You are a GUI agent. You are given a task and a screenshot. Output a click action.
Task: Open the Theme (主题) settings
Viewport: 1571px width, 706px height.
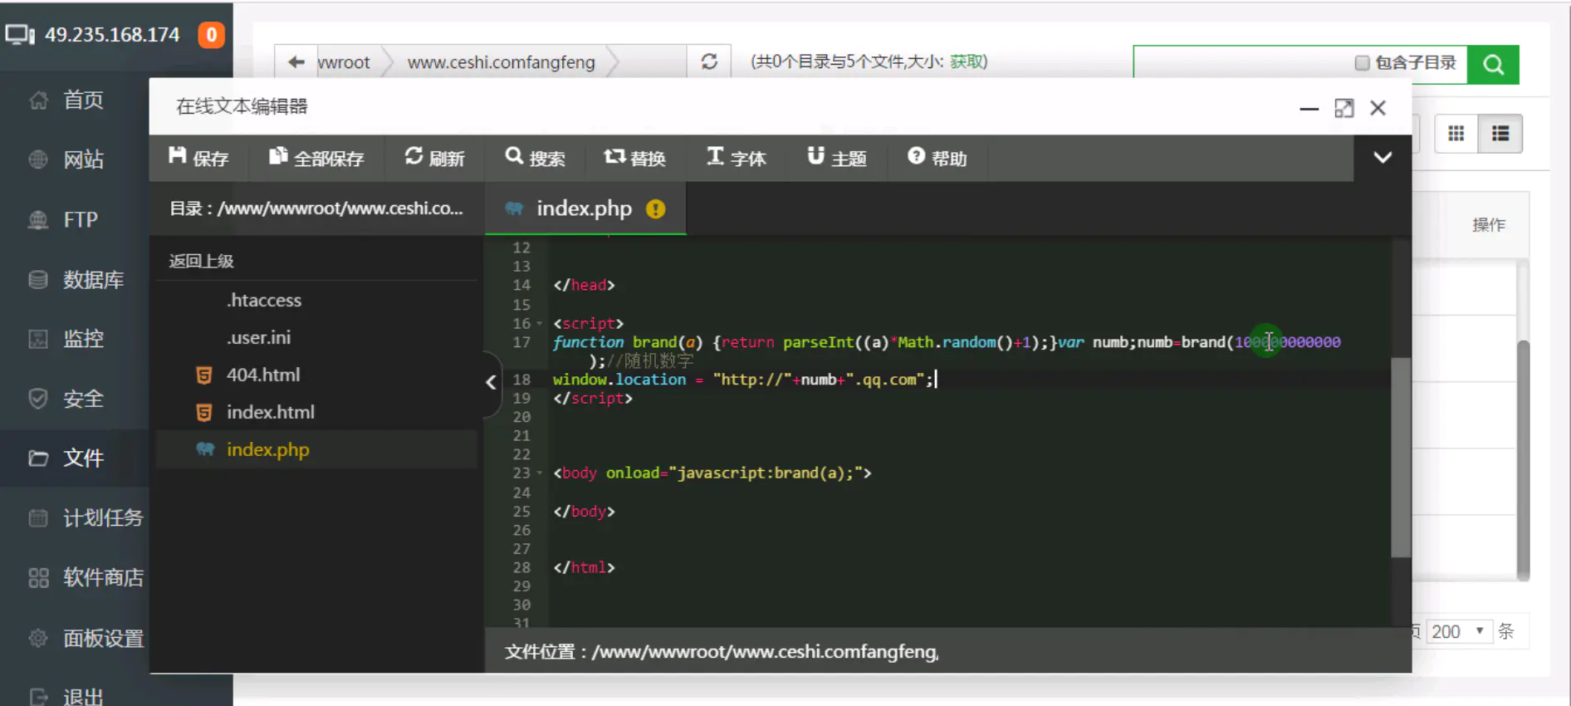[x=836, y=158]
